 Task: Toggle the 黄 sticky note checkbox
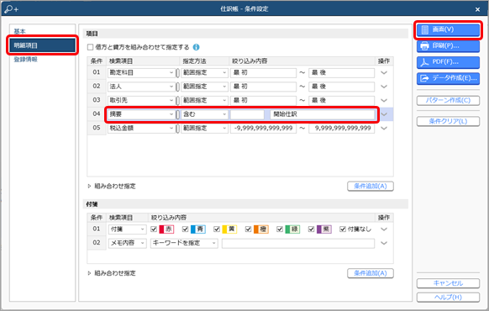pyautogui.click(x=217, y=229)
